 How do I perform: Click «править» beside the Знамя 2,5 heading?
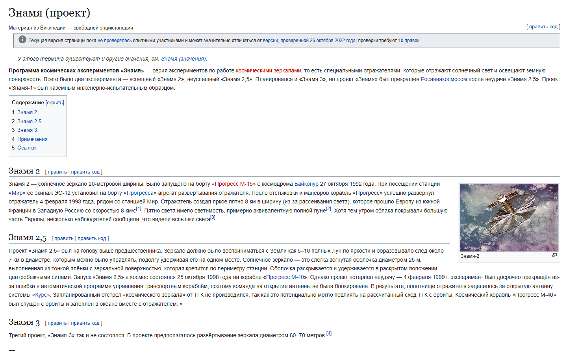click(64, 238)
